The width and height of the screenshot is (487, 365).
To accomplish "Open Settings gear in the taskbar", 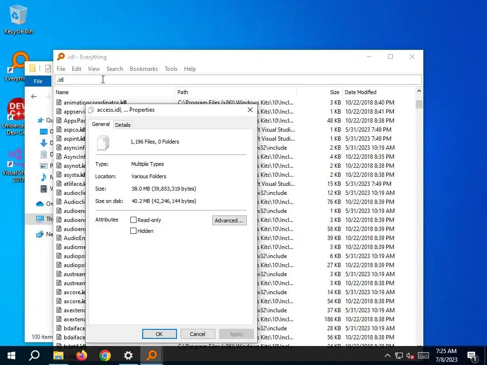I will point(128,355).
